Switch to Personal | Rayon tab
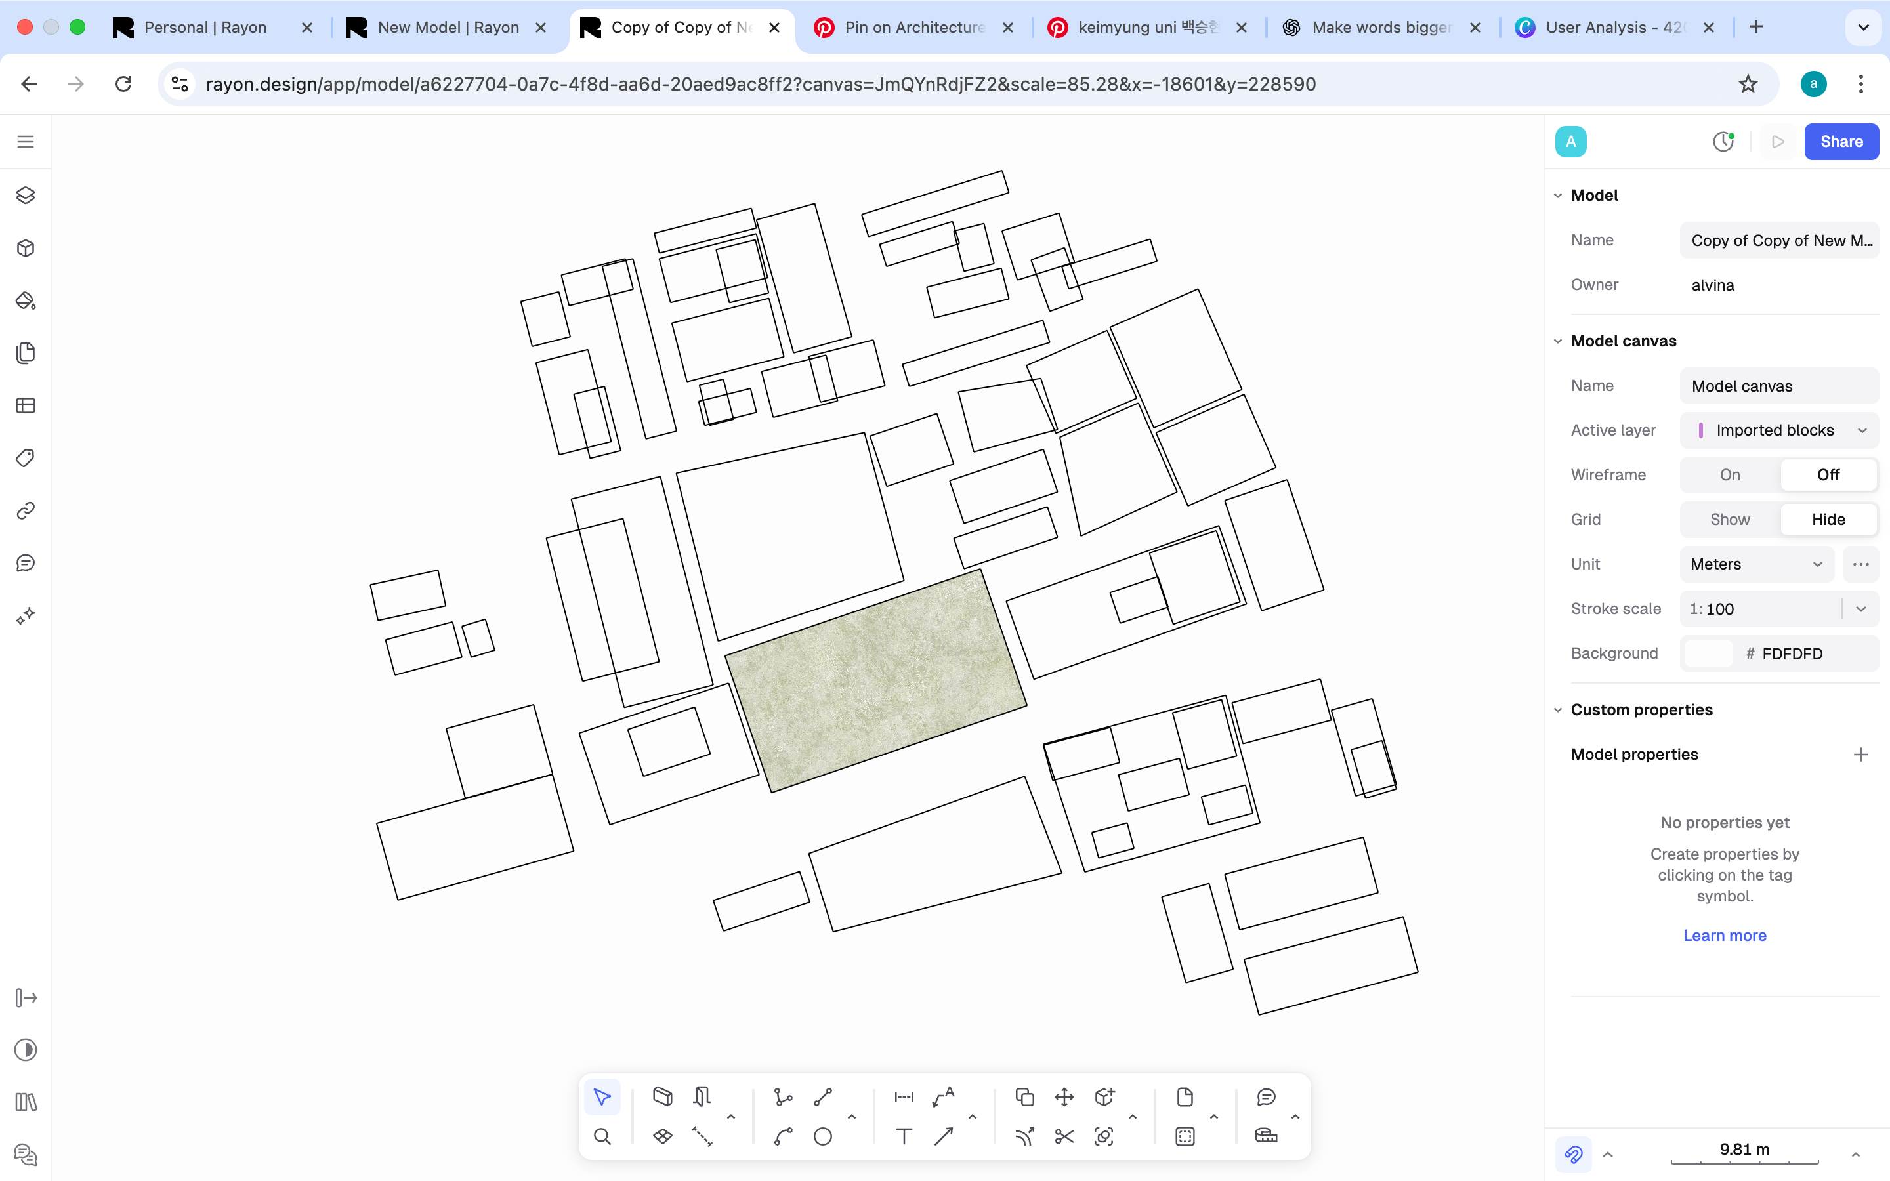This screenshot has width=1890, height=1181. coord(205,28)
